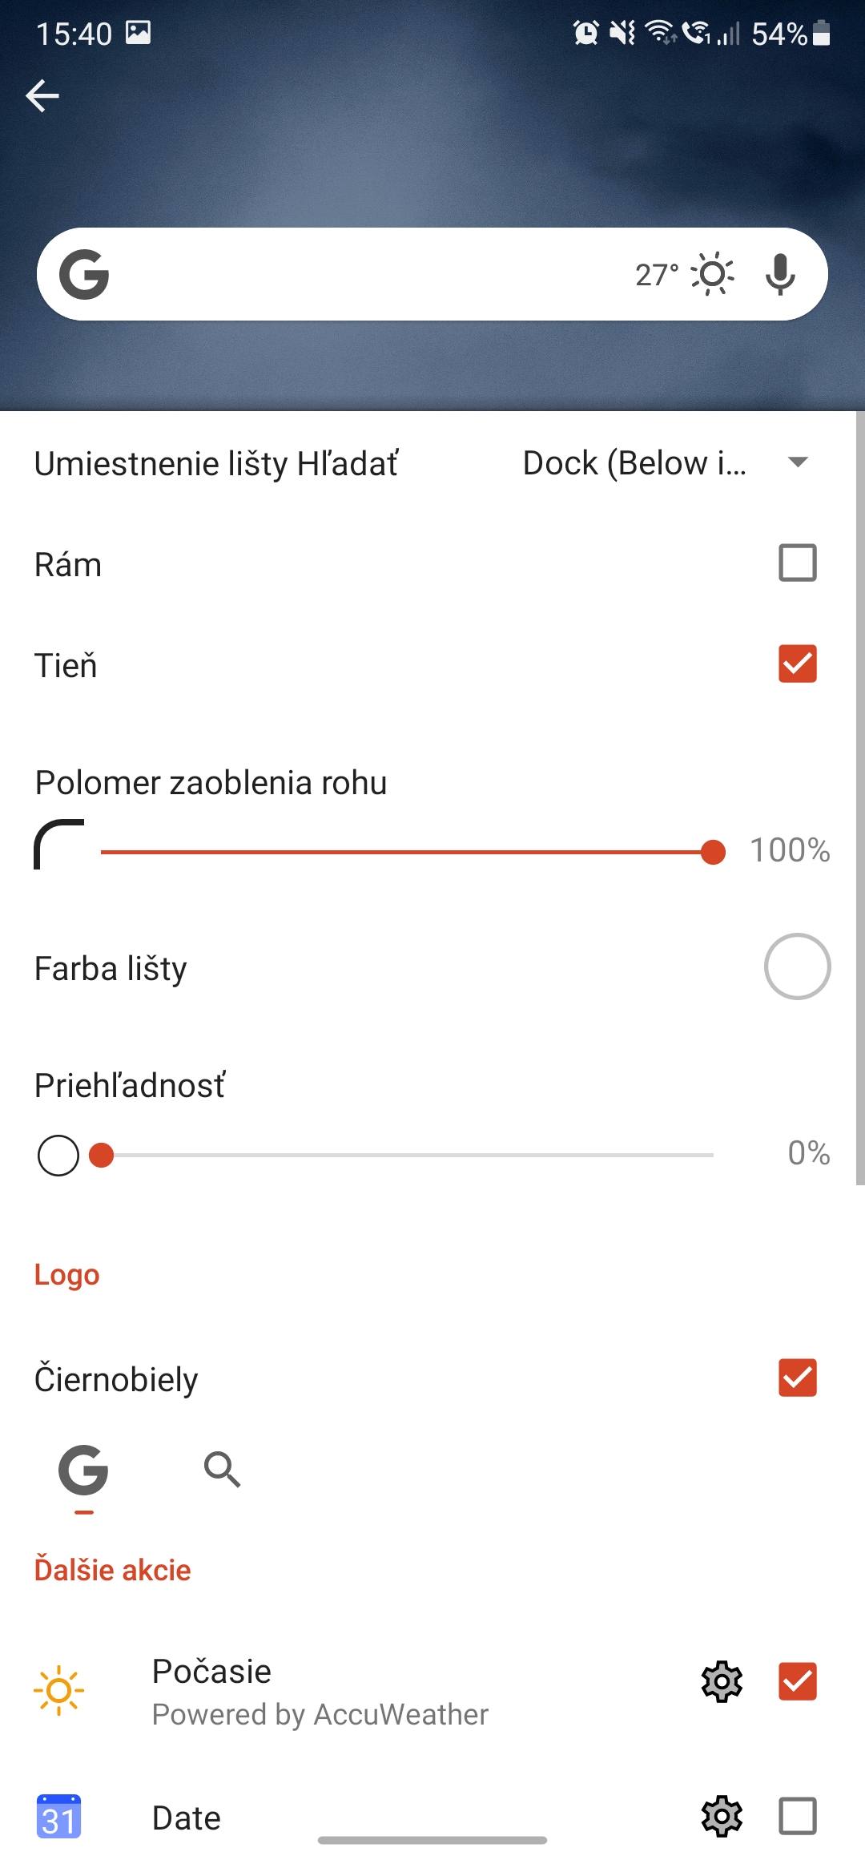Enable the Rám checkbox
865x1856 pixels.
797,563
